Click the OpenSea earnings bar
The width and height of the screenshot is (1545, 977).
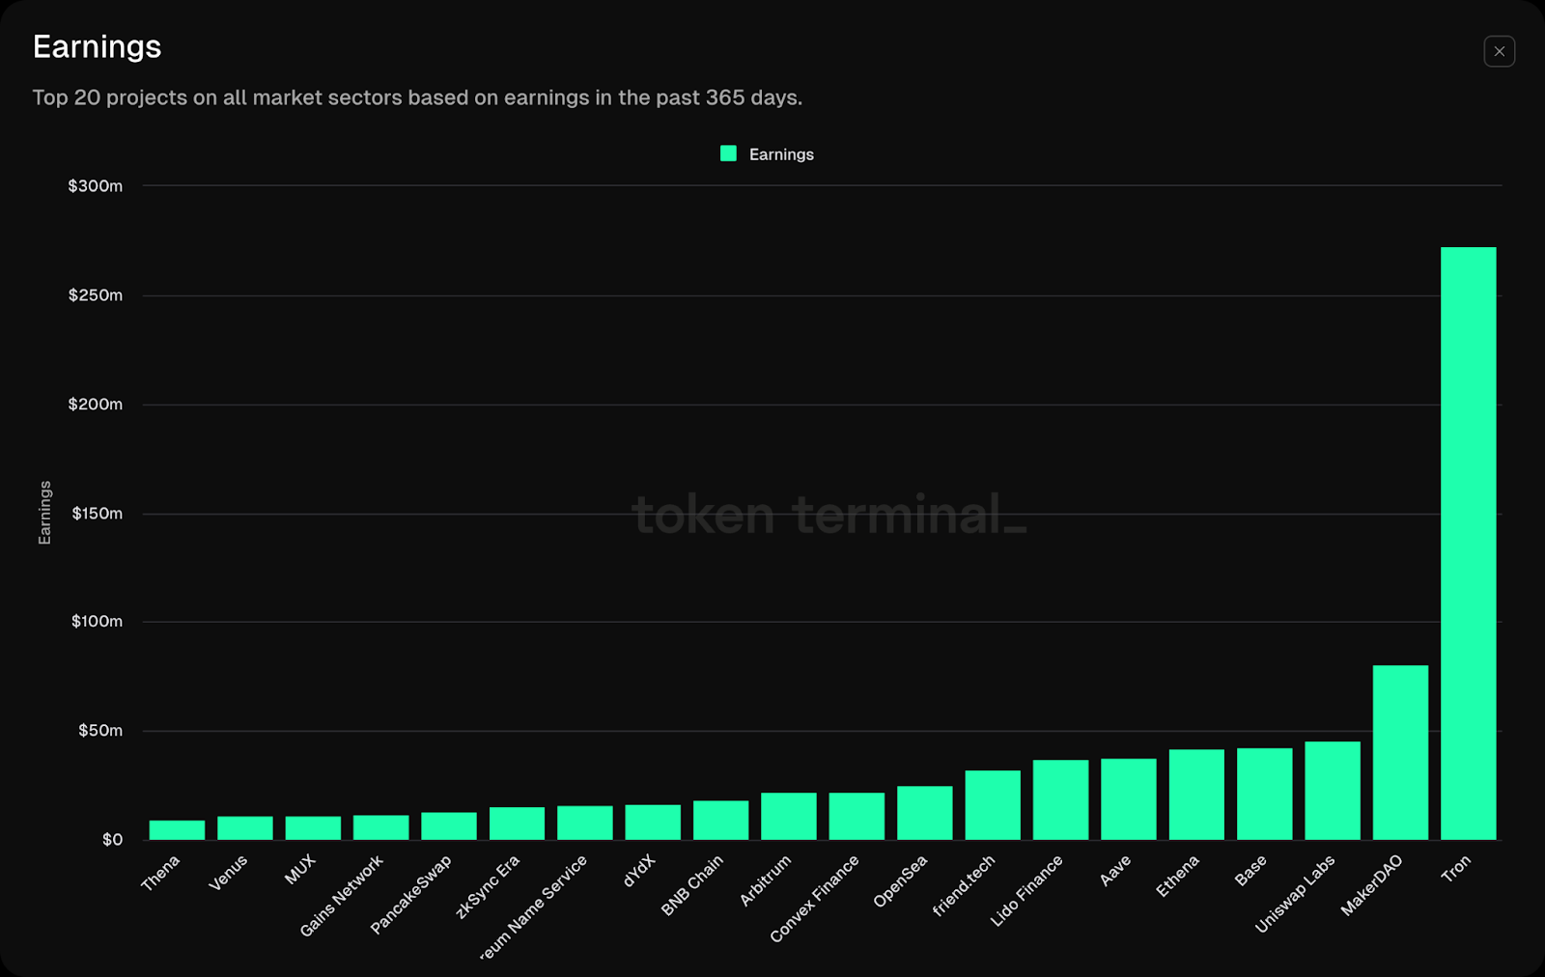(924, 813)
